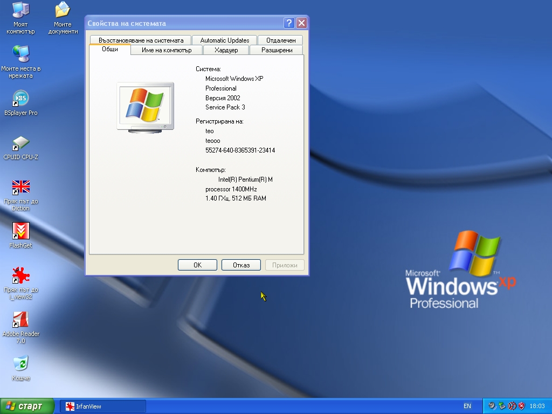The image size is (552, 414).
Task: Go to the Хардуер tab
Action: coord(226,50)
